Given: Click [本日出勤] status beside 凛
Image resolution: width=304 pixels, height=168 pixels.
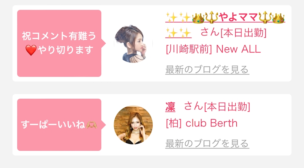Looking at the screenshot, I should pyautogui.click(x=227, y=107).
